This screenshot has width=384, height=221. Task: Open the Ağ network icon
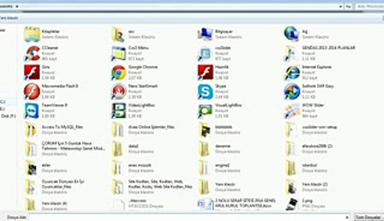tap(292, 34)
